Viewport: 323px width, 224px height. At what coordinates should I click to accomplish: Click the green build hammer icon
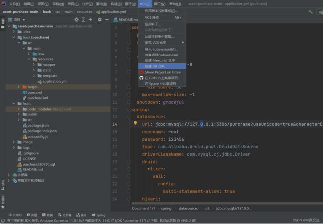(311, 12)
